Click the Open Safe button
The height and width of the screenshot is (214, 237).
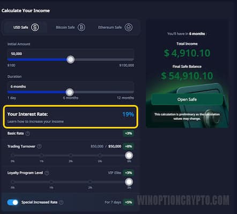[187, 100]
